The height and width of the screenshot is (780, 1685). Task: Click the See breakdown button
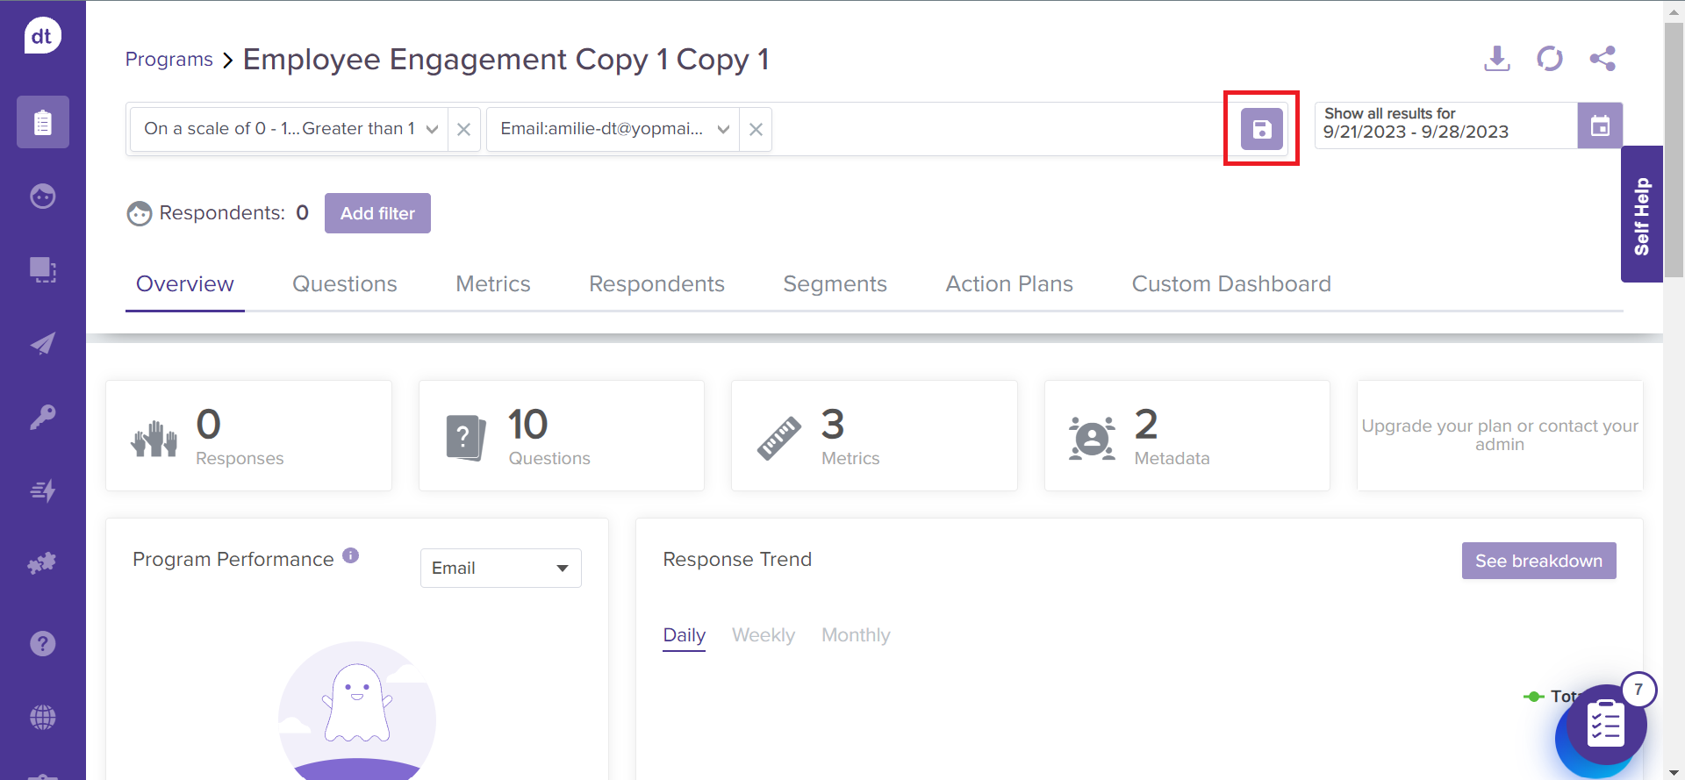pos(1538,561)
